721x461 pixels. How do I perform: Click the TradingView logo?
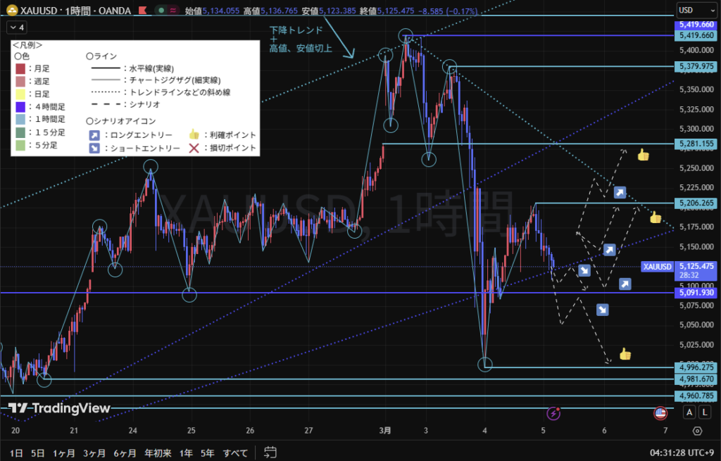click(x=59, y=408)
